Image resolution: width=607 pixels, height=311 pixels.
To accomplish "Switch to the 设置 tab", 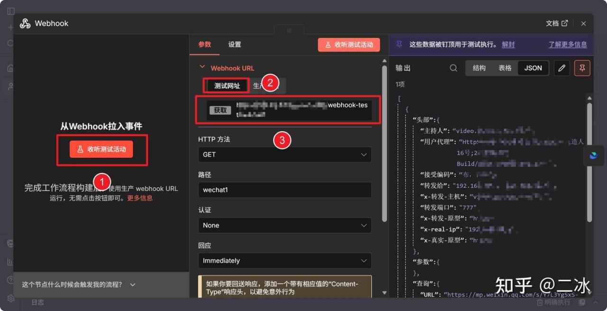I will click(x=234, y=45).
